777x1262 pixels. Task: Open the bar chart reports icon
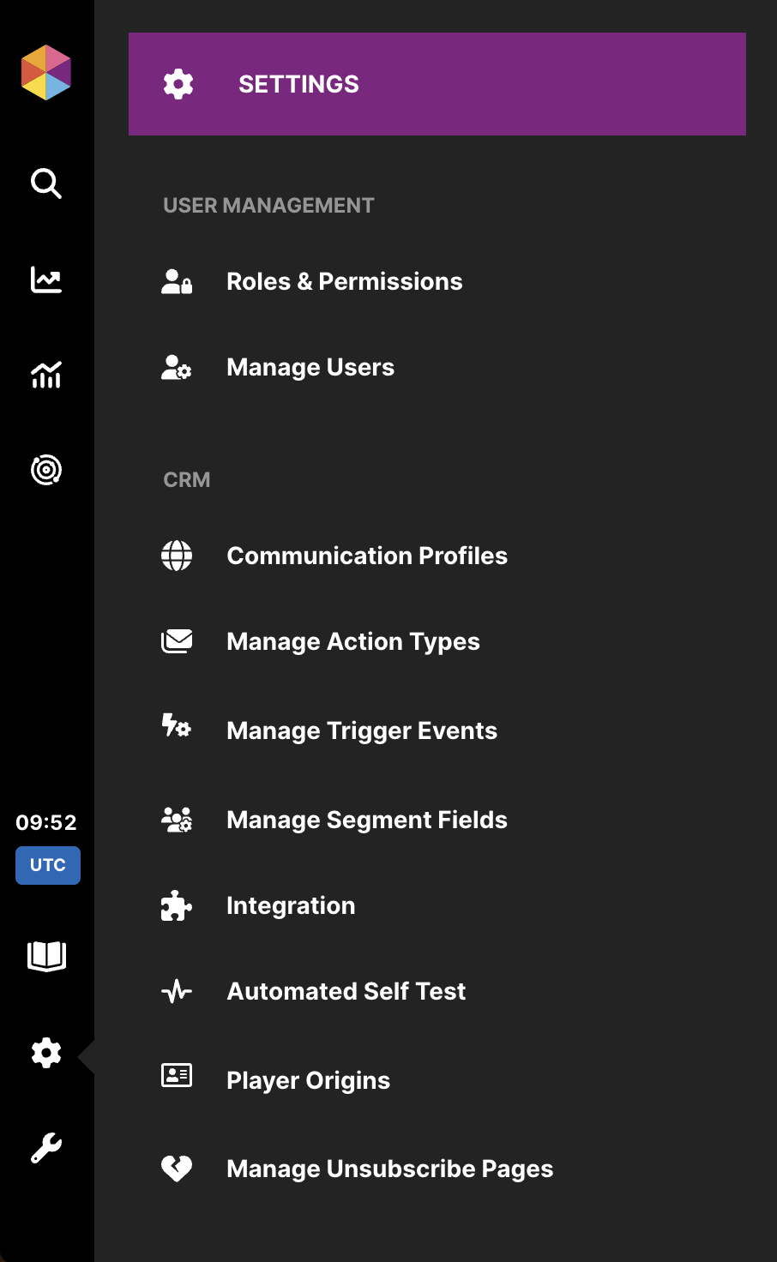coord(46,375)
